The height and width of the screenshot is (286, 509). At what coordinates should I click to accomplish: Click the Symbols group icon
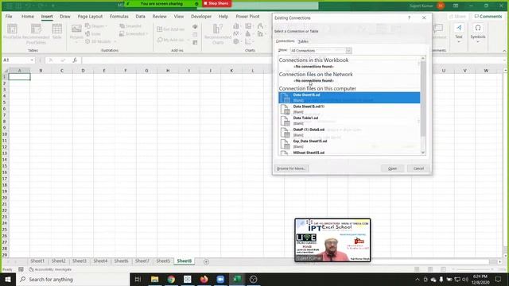(x=478, y=33)
